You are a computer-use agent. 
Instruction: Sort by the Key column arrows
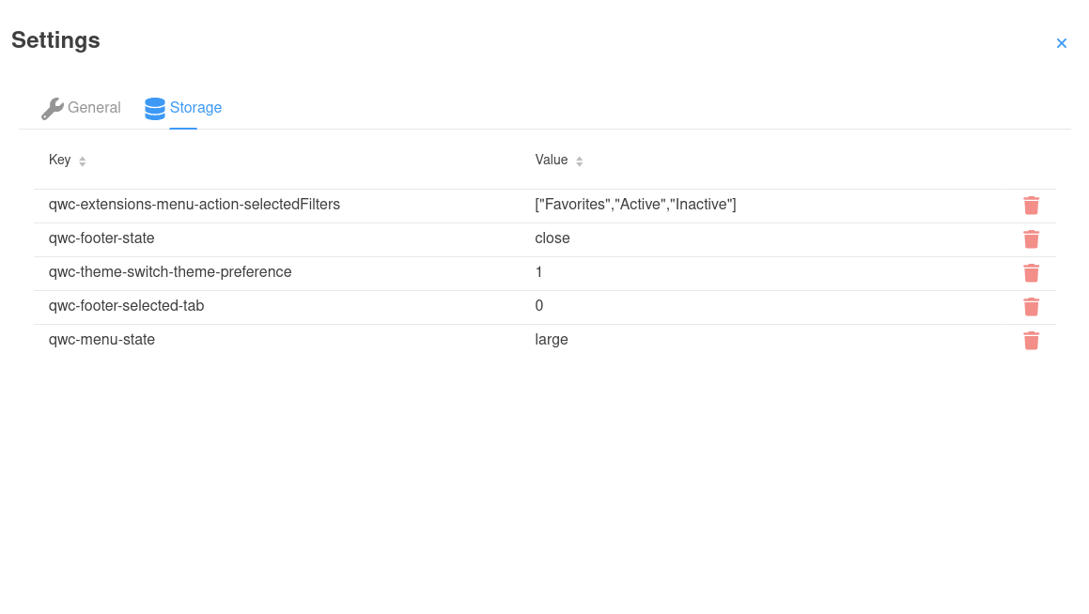[x=83, y=161]
